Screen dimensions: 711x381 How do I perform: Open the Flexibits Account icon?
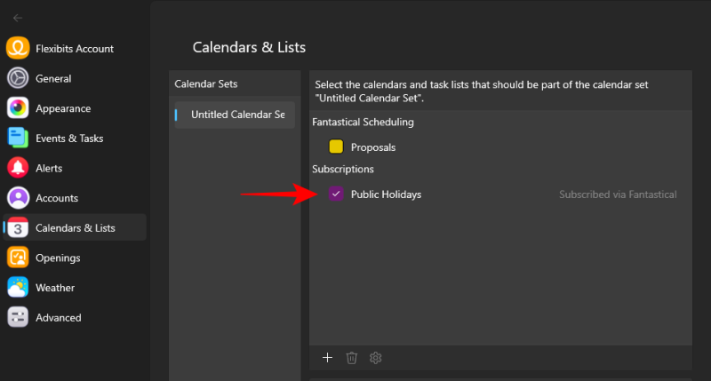pos(18,49)
